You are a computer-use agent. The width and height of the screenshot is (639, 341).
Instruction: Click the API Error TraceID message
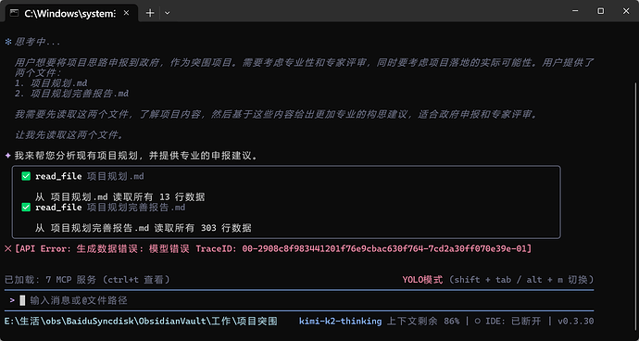point(273,249)
